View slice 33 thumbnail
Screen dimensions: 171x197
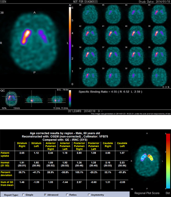point(113,78)
